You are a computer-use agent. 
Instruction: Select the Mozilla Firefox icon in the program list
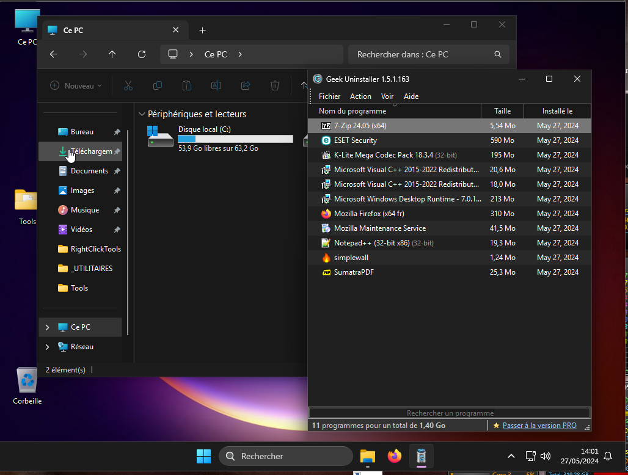[x=326, y=214]
